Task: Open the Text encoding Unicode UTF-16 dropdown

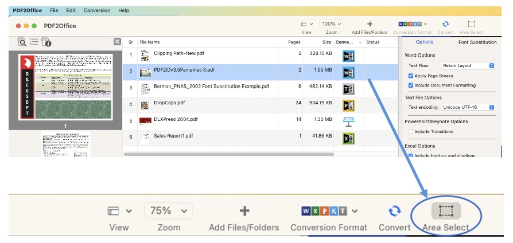Action: (x=468, y=107)
